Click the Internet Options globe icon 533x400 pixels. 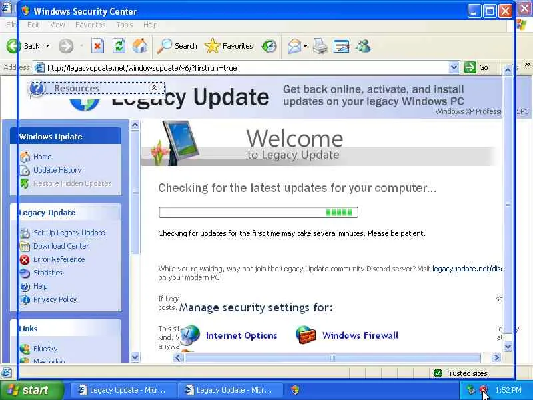coord(190,335)
